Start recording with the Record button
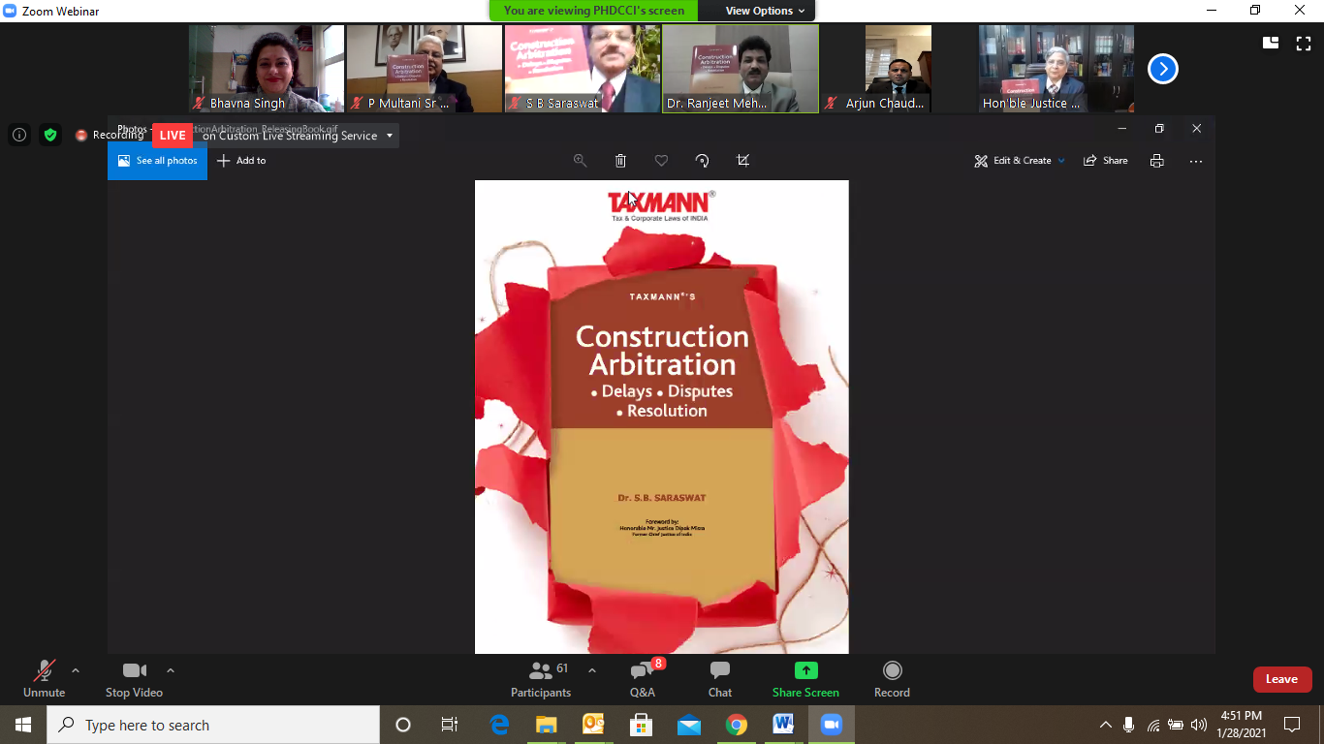 [x=892, y=679]
